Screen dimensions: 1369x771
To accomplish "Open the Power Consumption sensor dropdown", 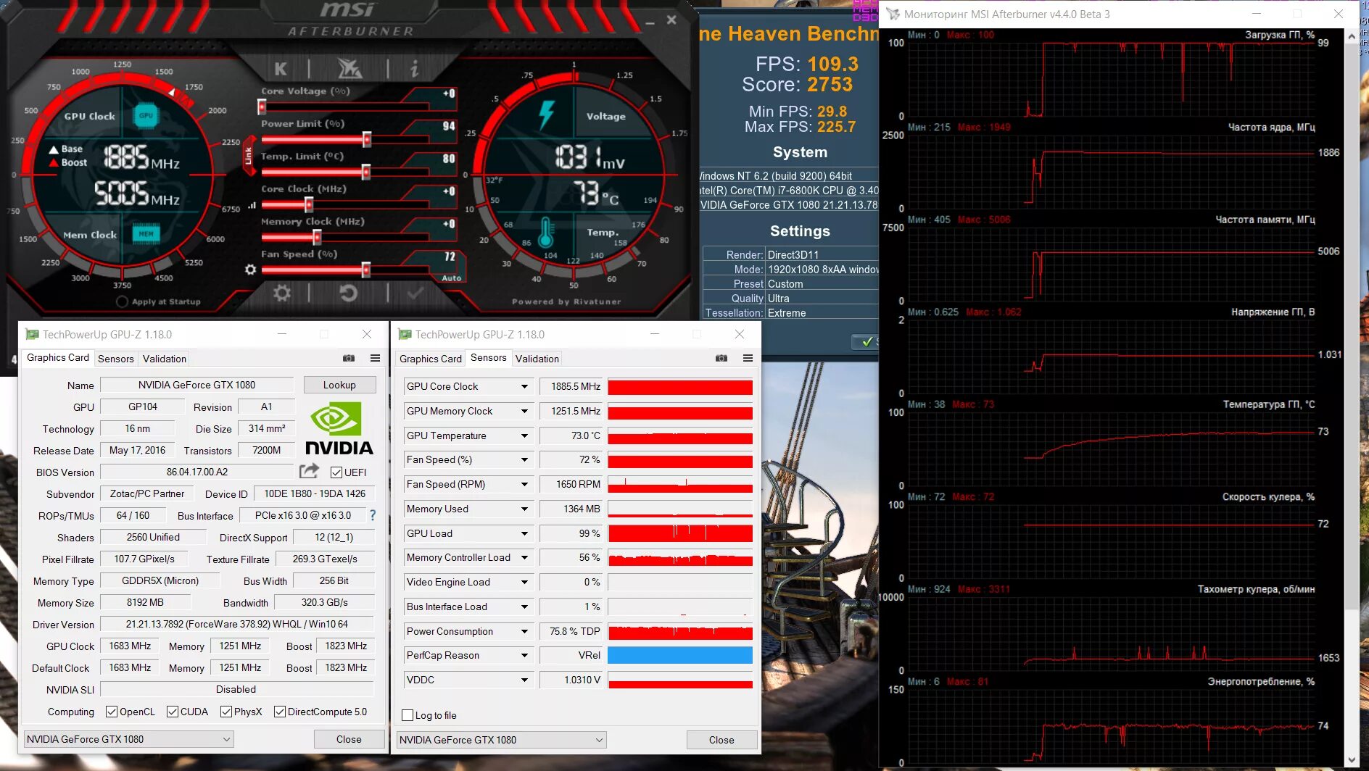I will pos(524,631).
